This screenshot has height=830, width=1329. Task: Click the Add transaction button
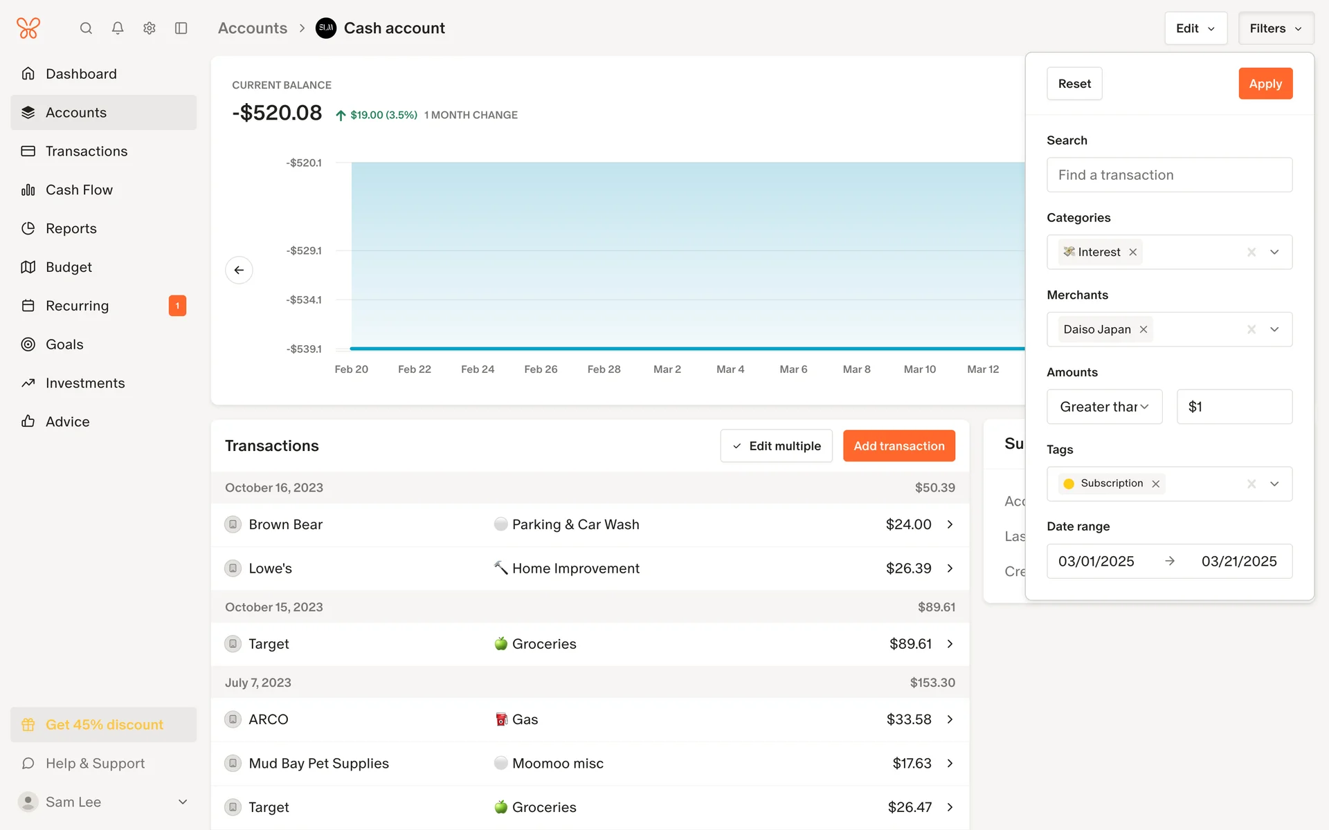click(898, 446)
